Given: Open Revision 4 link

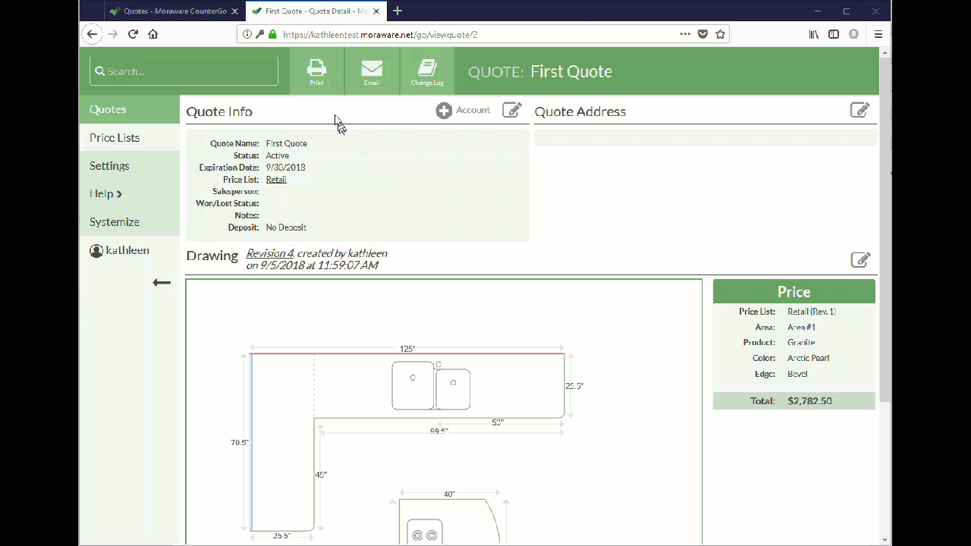Looking at the screenshot, I should pos(269,253).
